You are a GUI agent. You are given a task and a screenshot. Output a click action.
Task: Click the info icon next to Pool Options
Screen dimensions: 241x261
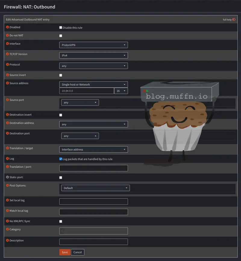click(x=7, y=185)
